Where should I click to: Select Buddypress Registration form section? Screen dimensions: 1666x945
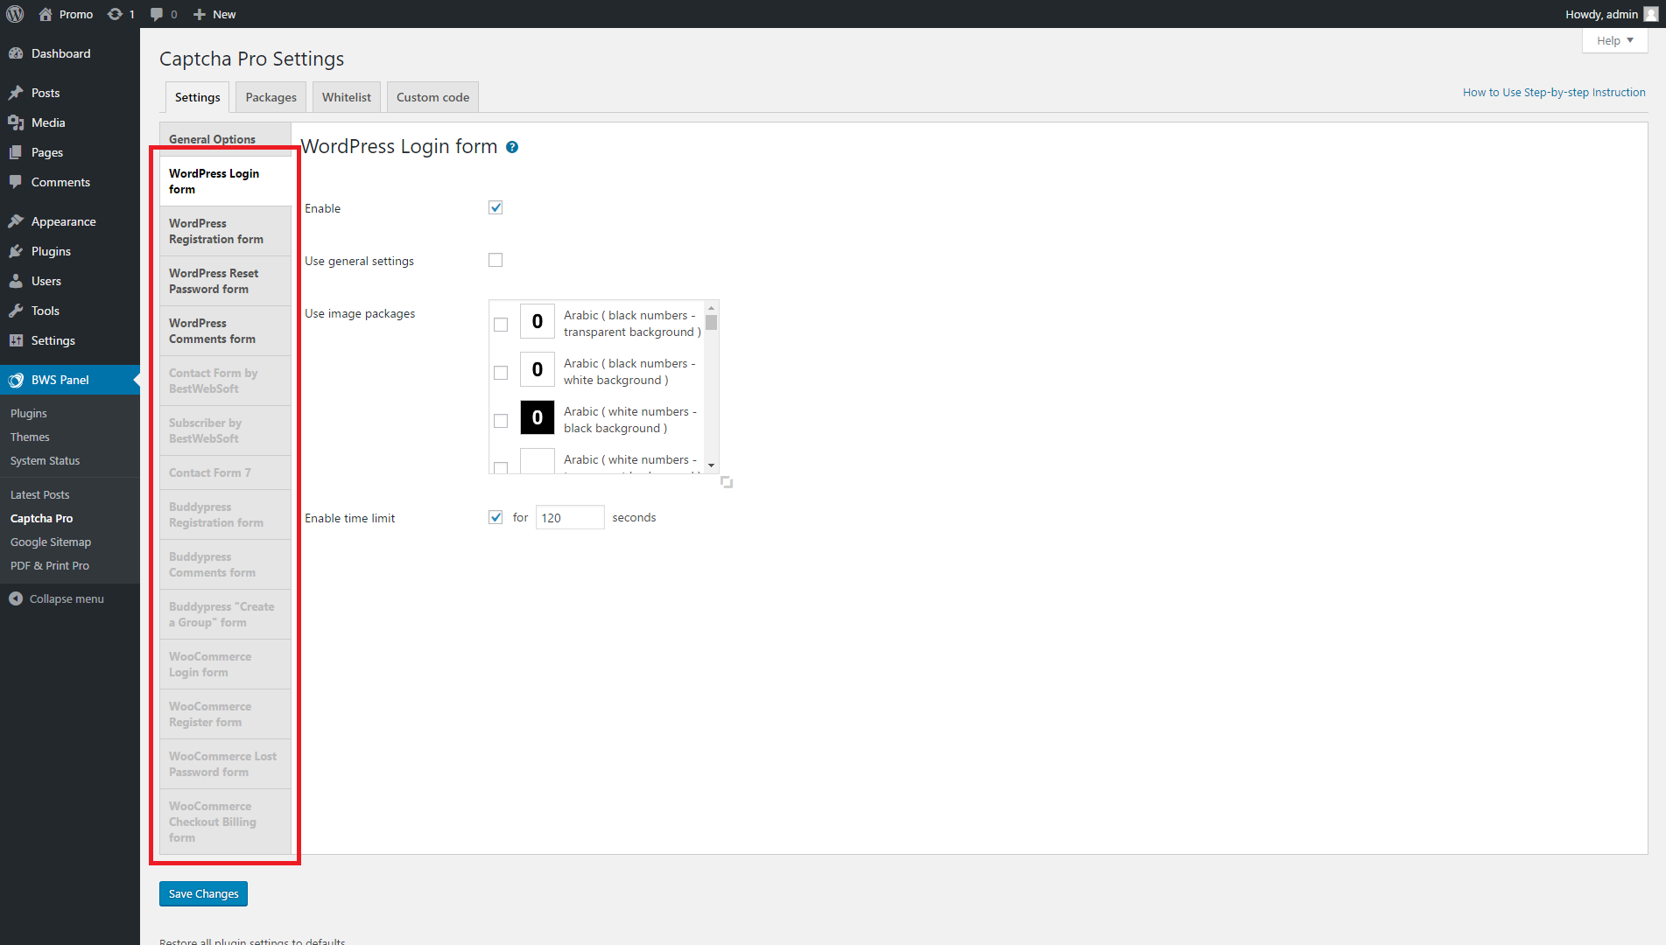[226, 514]
